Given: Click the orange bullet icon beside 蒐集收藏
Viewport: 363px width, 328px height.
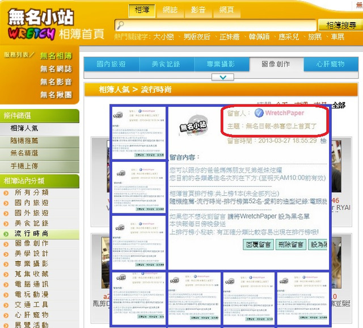Looking at the screenshot, I should point(6,275).
